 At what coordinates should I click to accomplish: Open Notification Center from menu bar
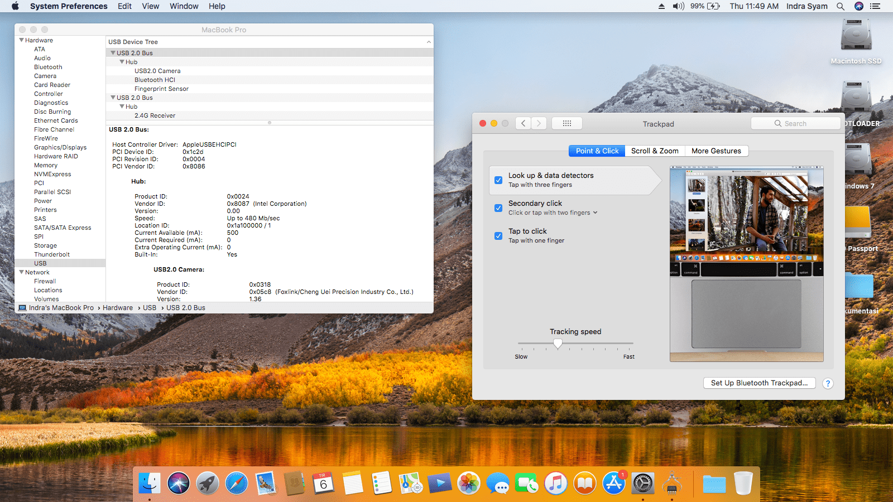point(875,6)
